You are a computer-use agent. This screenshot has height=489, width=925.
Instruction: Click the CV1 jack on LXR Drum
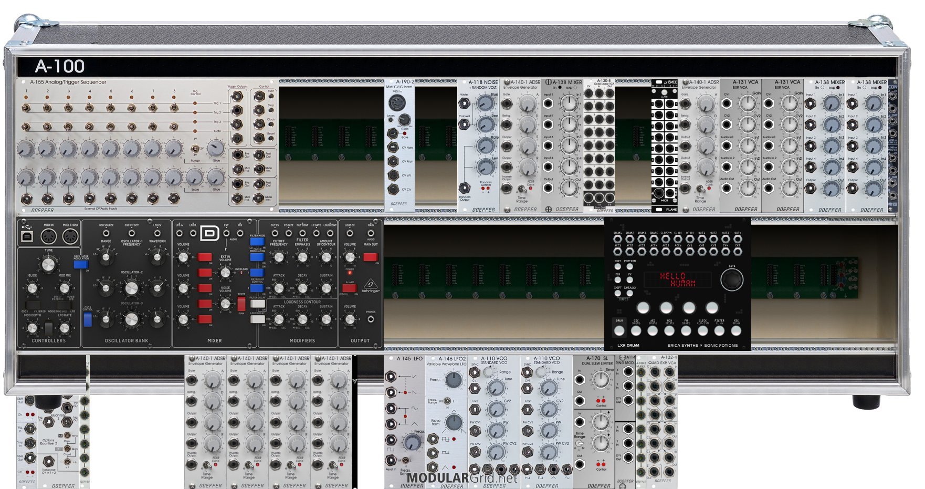(x=690, y=251)
